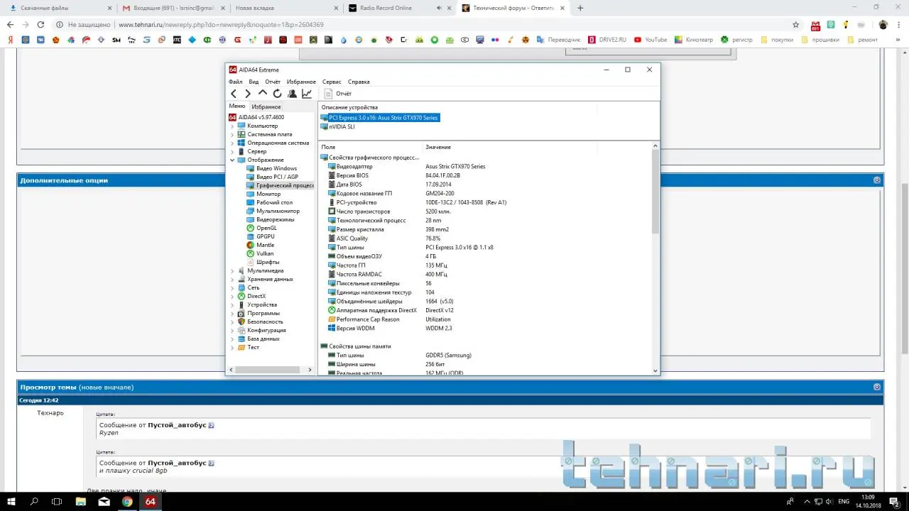The image size is (909, 511).
Task: Expand the Системная плата tree node
Action: pyautogui.click(x=232, y=135)
